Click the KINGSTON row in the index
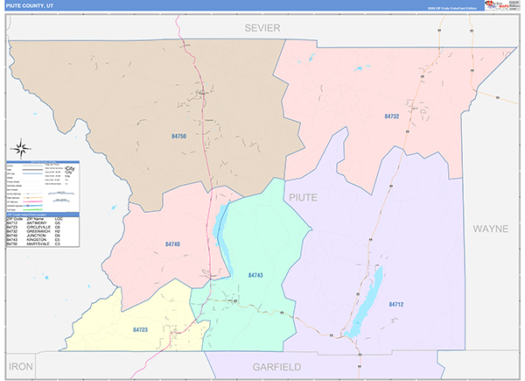Viewport: 525px width, 381px height. pos(43,240)
